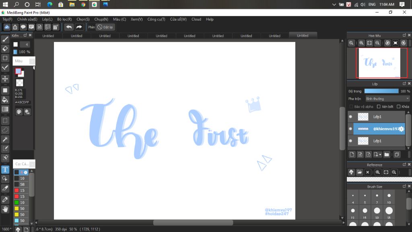The width and height of the screenshot is (412, 232).
Task: Click the cloud save toolbar icon
Action: pos(7,27)
